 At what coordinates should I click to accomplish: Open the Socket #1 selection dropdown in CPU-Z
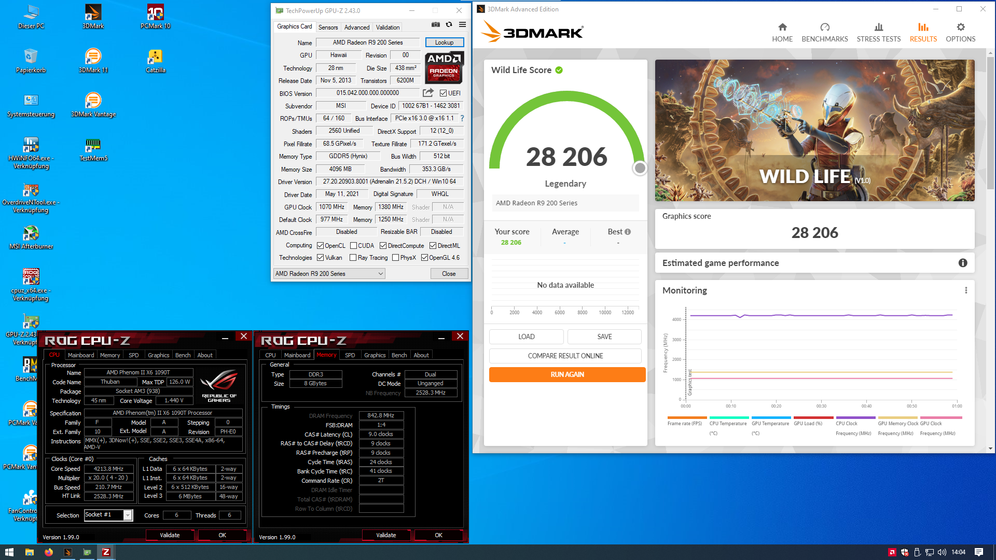point(108,515)
